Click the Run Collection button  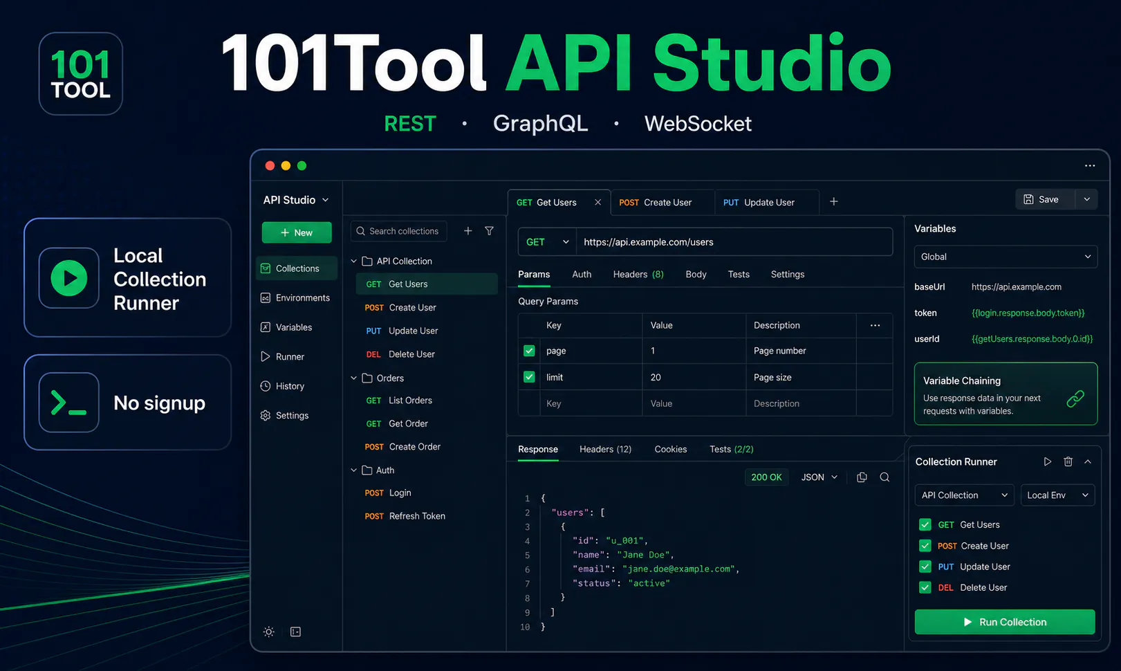(1005, 622)
